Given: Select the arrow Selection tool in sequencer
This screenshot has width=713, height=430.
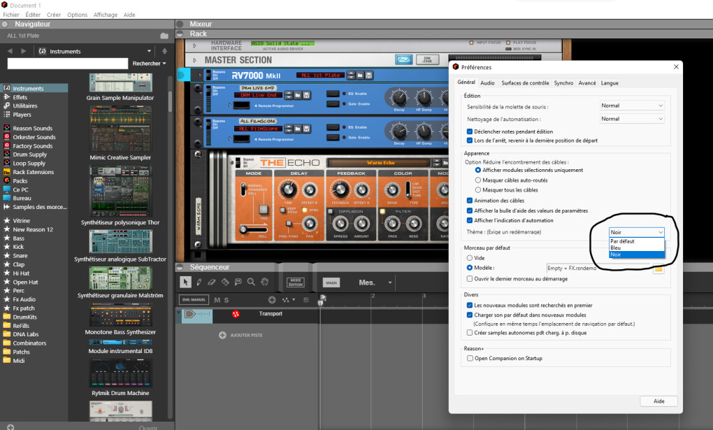Looking at the screenshot, I should pos(185,282).
